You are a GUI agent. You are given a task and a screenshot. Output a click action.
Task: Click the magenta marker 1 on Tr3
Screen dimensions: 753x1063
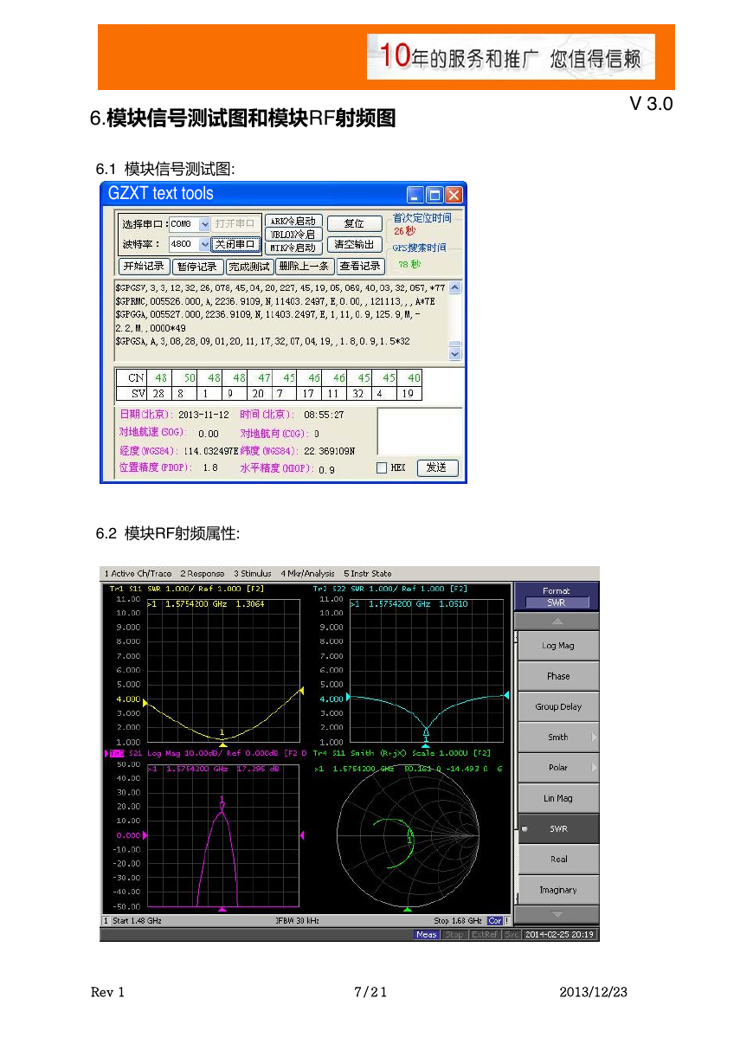pos(222,802)
